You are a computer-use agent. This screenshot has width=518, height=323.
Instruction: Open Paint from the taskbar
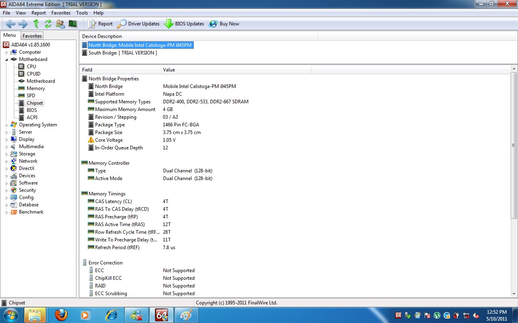tap(187, 315)
